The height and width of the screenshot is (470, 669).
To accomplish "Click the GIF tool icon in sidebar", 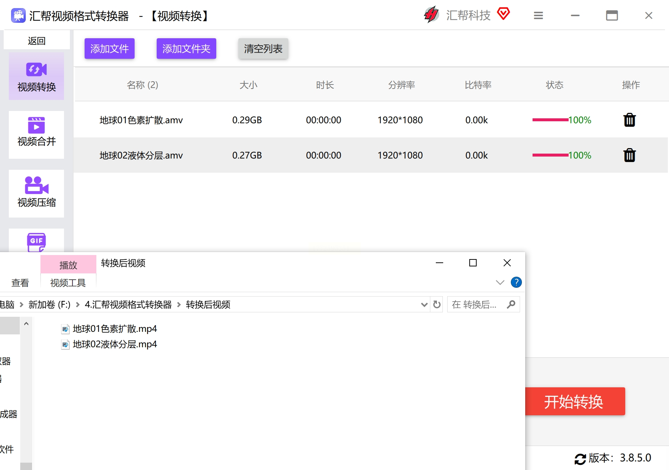I will (x=36, y=241).
